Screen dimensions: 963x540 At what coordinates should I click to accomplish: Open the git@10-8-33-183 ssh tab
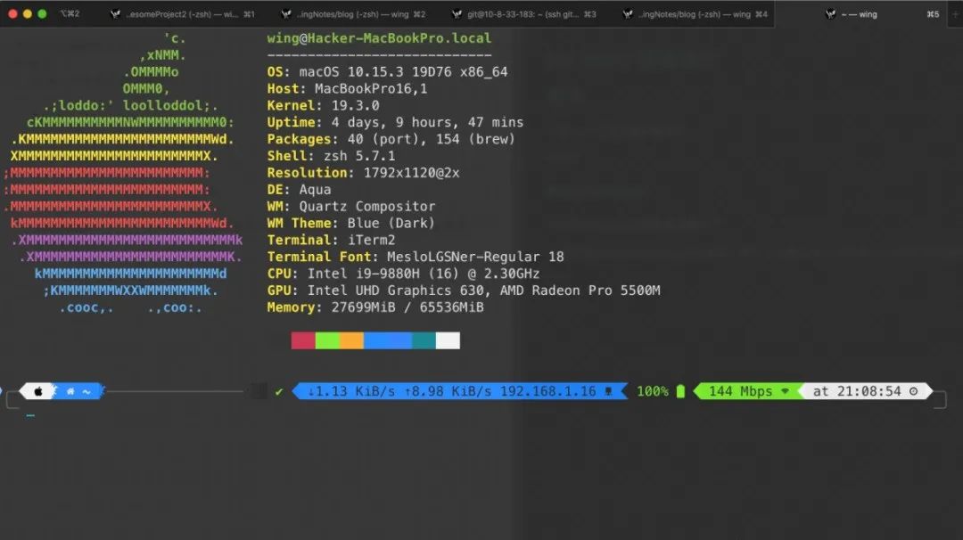pos(523,13)
